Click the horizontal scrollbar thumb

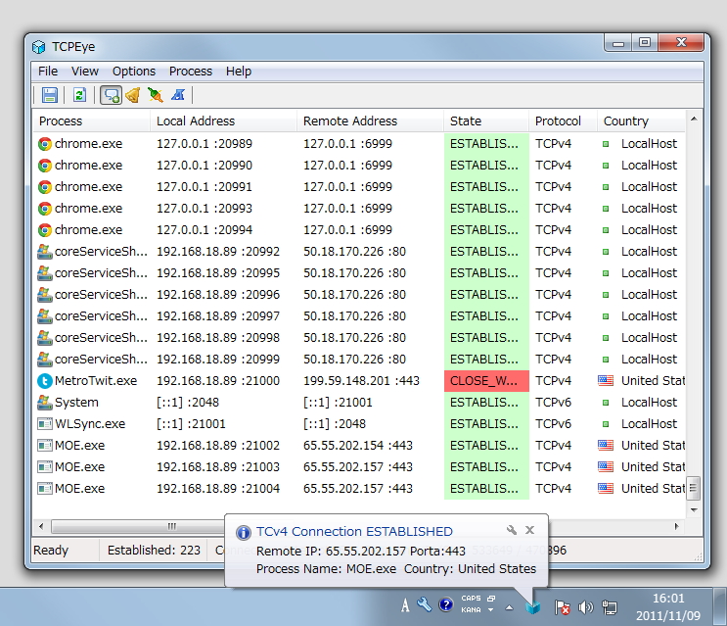tap(138, 526)
